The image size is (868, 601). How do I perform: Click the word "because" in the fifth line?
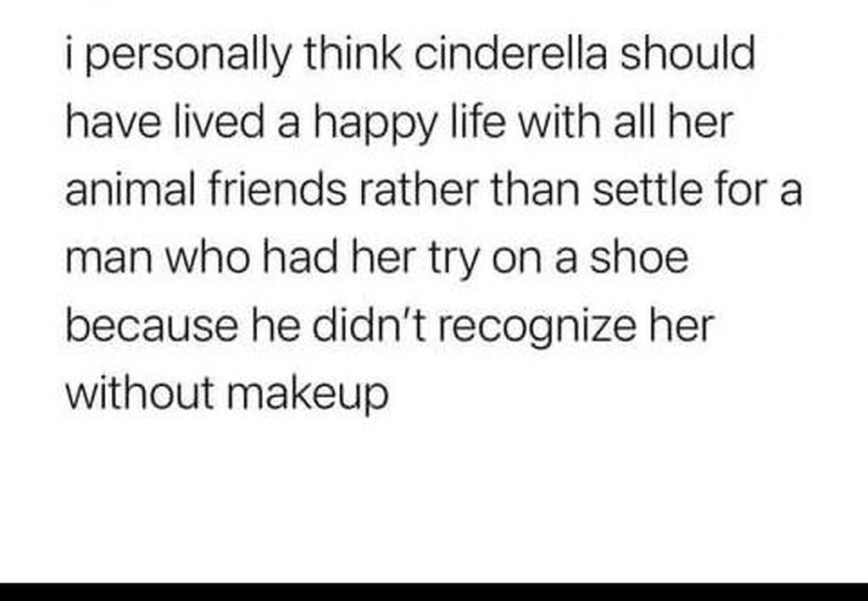point(152,326)
